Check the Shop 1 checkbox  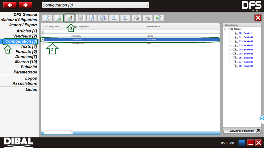(230, 29)
